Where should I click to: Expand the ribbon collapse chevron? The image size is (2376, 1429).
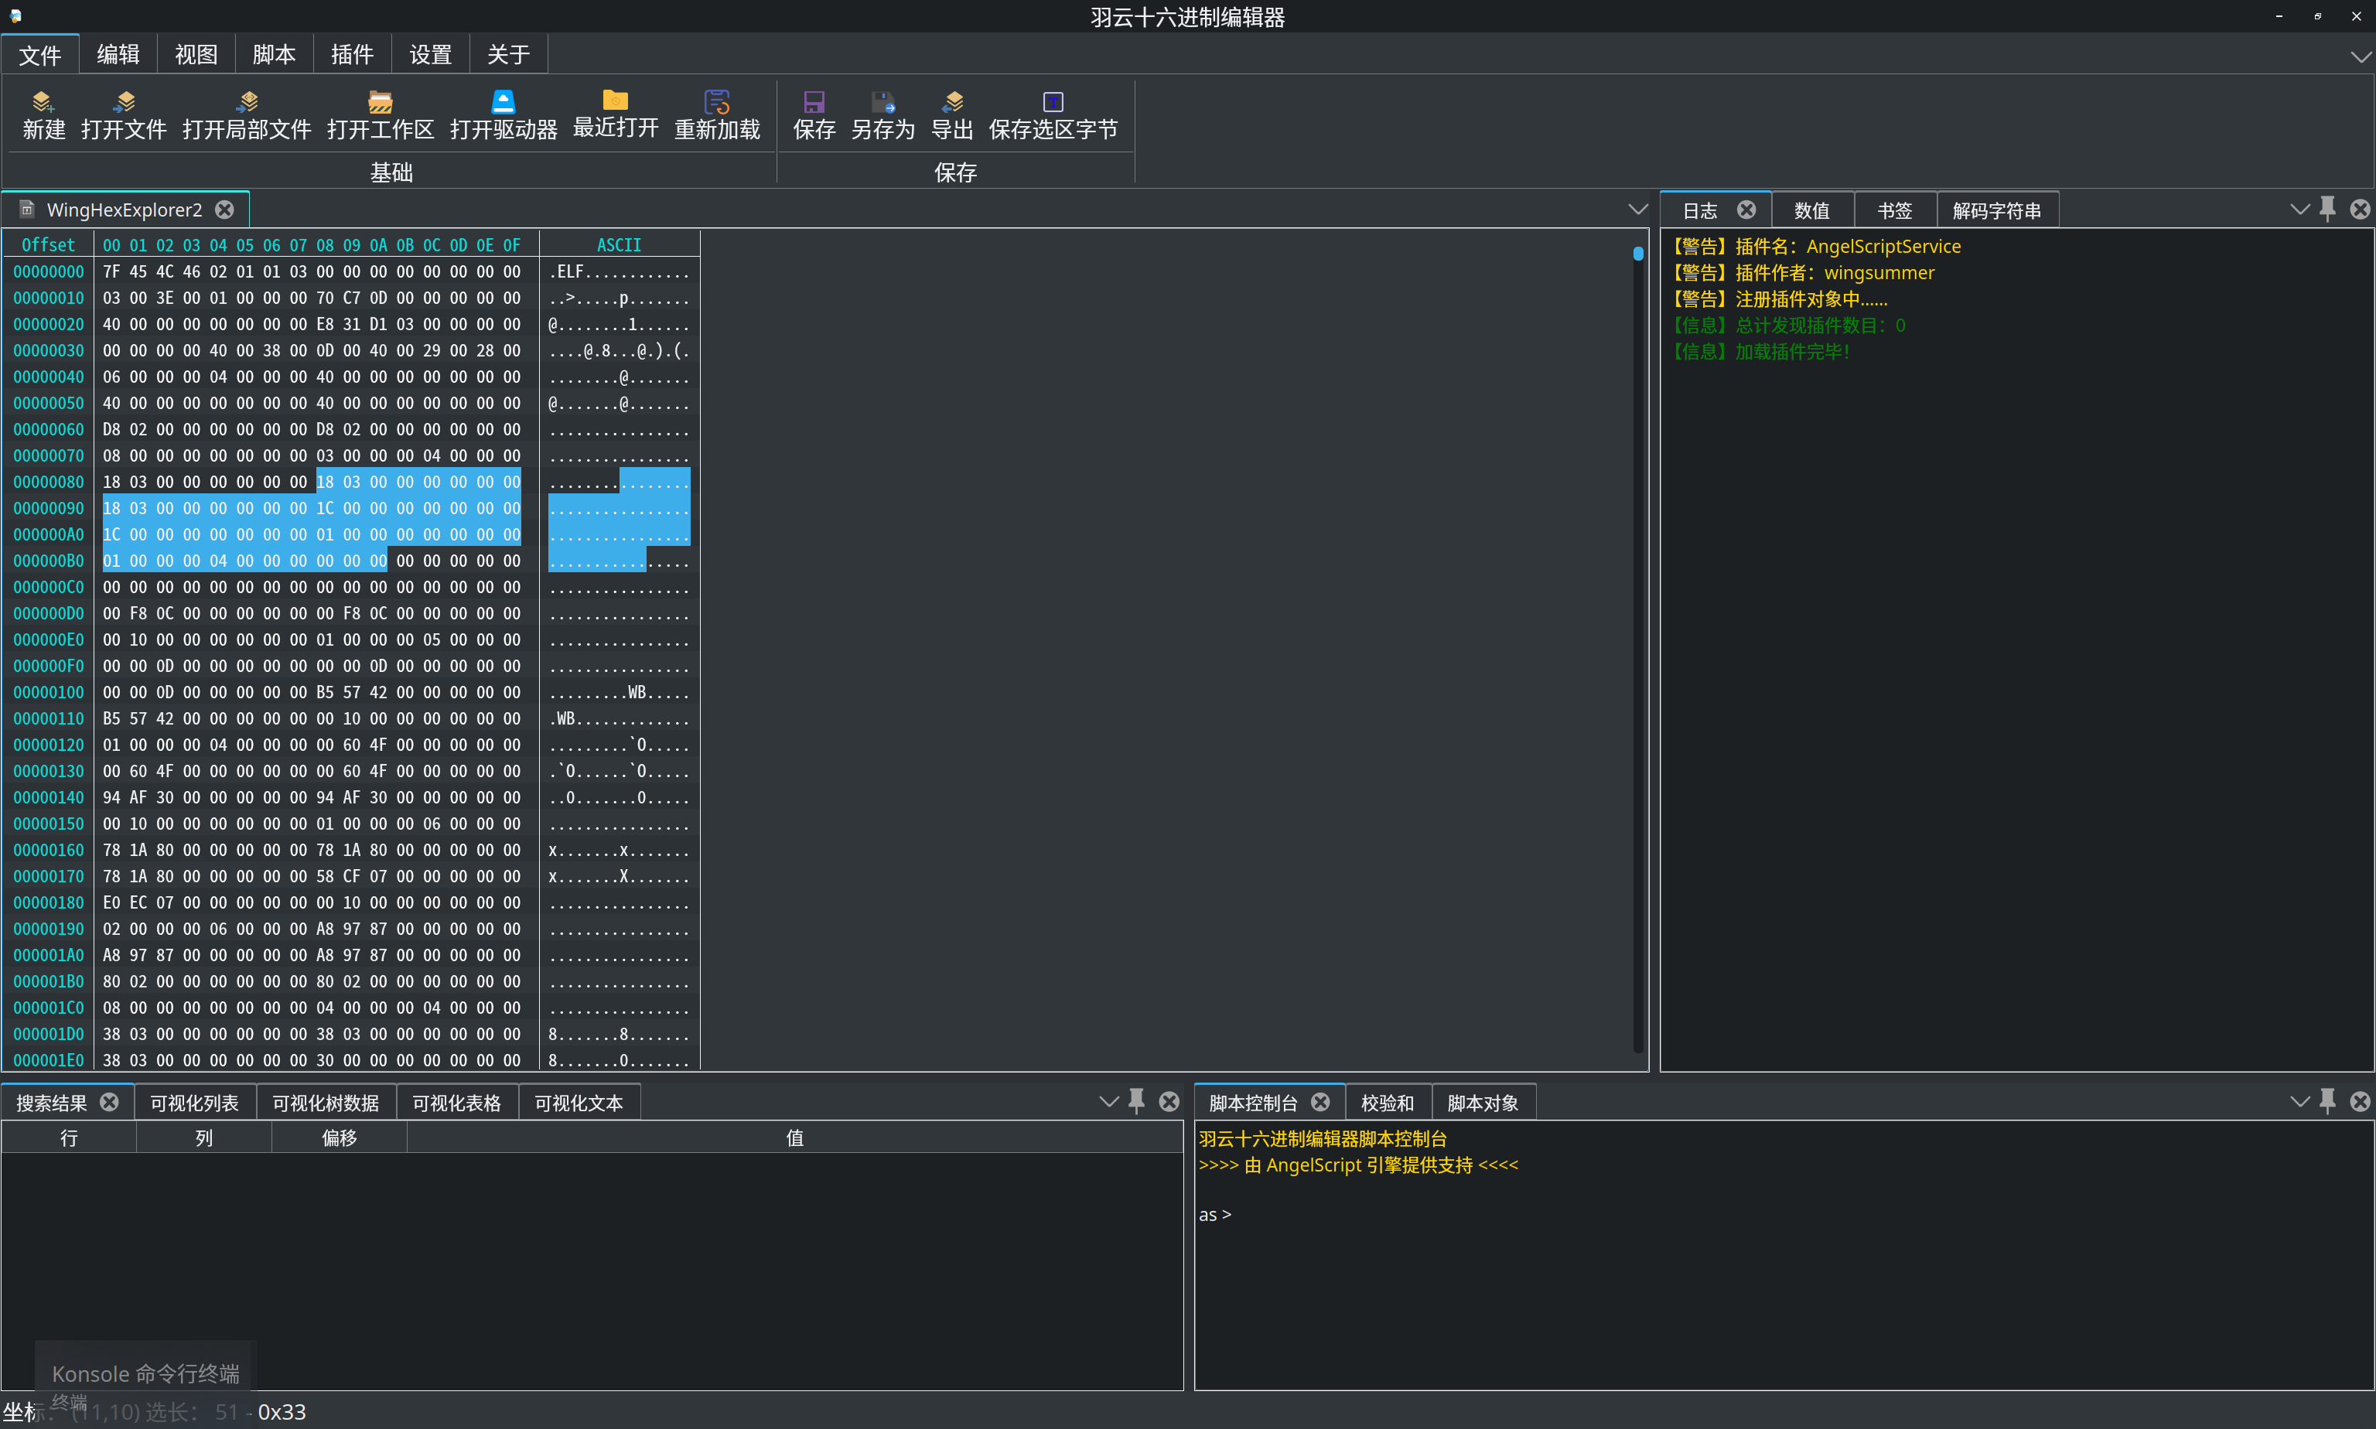(x=2360, y=56)
